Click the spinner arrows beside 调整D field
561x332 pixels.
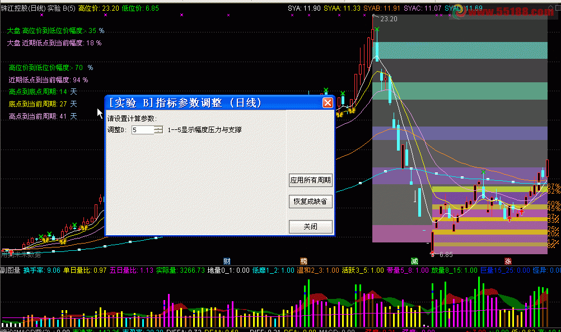158,130
